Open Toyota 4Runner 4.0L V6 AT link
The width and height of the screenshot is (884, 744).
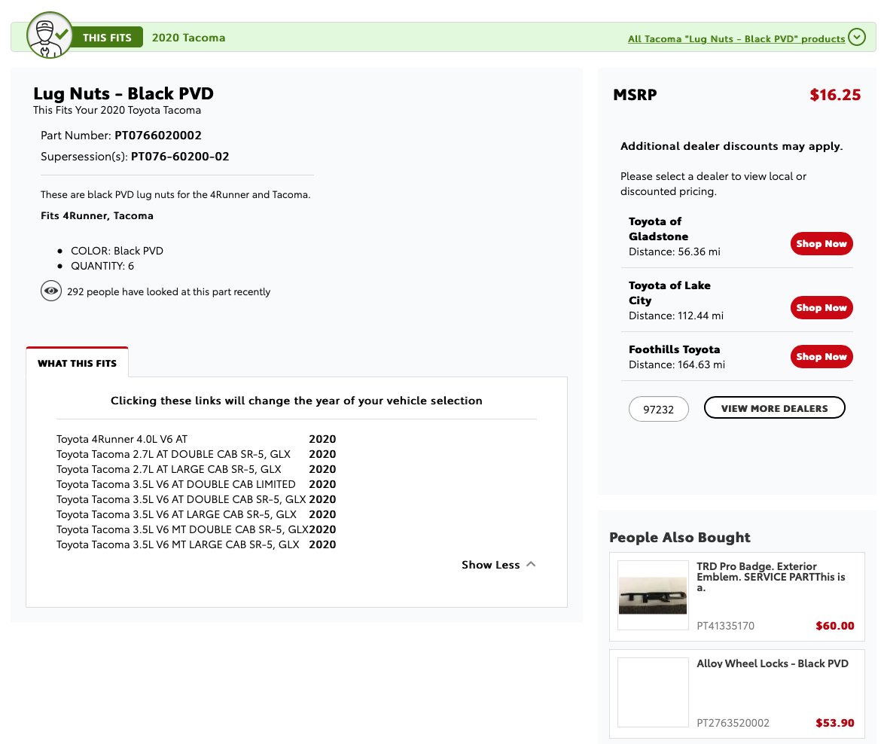[x=122, y=439]
